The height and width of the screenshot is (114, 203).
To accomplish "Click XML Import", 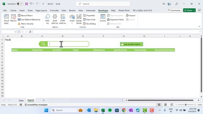I will pos(131,16).
